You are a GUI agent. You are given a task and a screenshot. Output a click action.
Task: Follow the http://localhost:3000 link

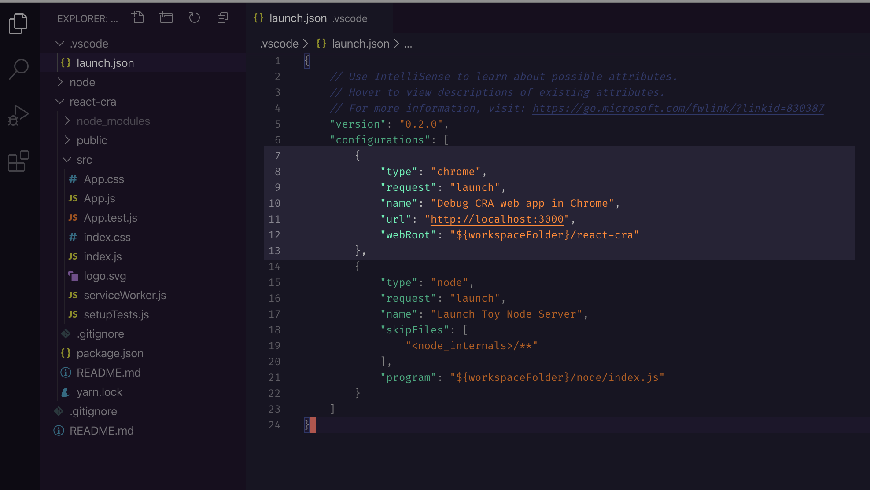497,219
